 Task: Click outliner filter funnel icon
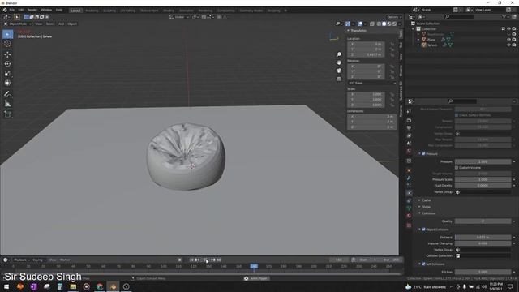pyautogui.click(x=504, y=16)
